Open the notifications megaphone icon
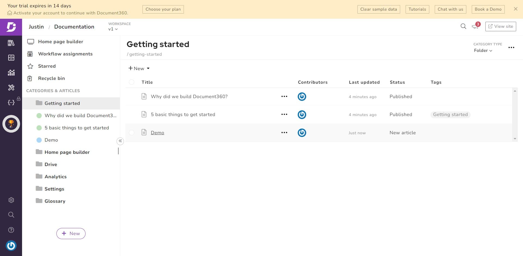Viewport: 523px width, 256px height. point(475,26)
